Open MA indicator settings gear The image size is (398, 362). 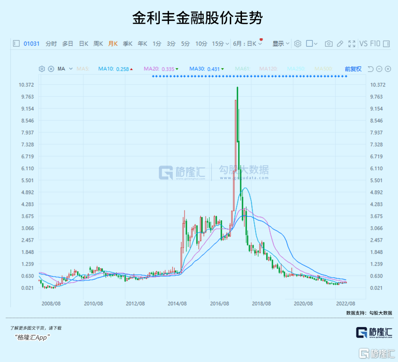pyautogui.click(x=42, y=69)
